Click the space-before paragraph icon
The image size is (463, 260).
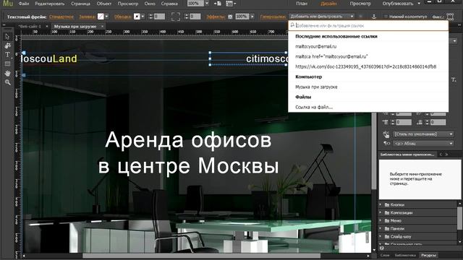[x=385, y=122]
